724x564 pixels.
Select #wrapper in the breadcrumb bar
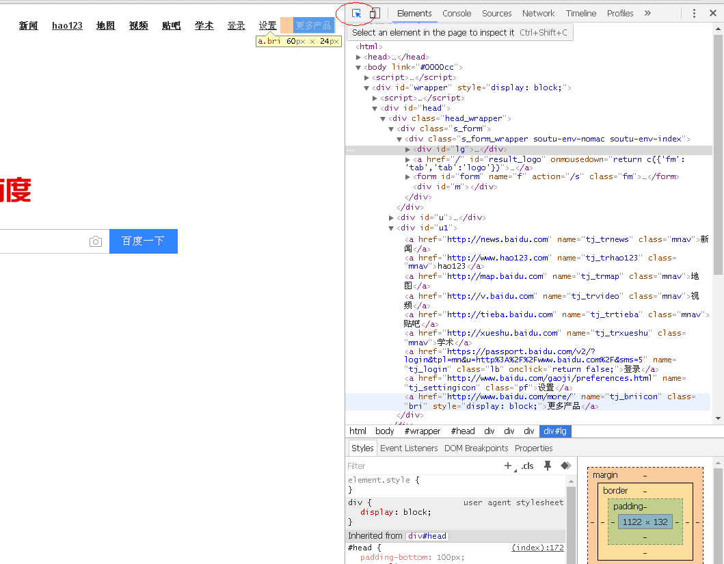[x=423, y=431]
